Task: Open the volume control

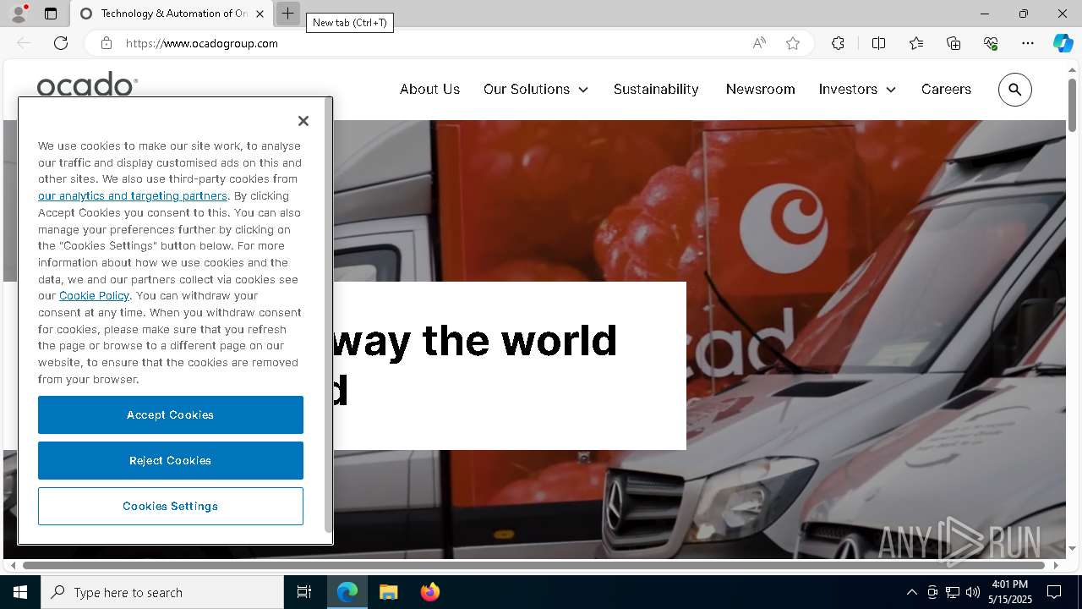Action: pos(973,592)
